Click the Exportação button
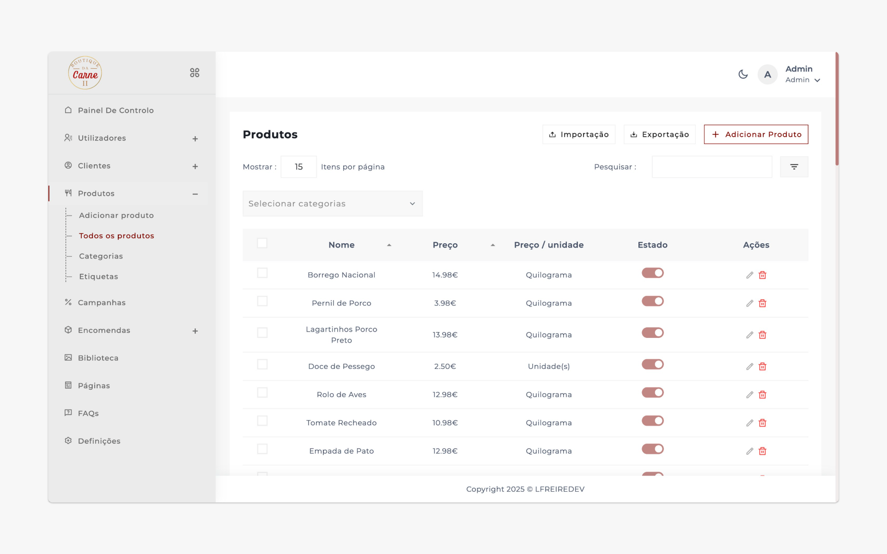This screenshot has height=554, width=887. point(659,134)
